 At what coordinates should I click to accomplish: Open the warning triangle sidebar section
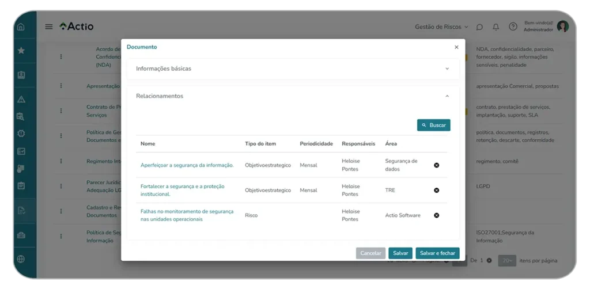click(21, 99)
